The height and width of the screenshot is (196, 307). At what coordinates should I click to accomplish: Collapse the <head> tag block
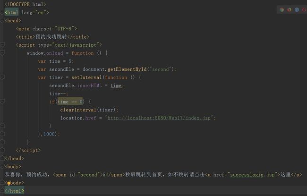2,21
